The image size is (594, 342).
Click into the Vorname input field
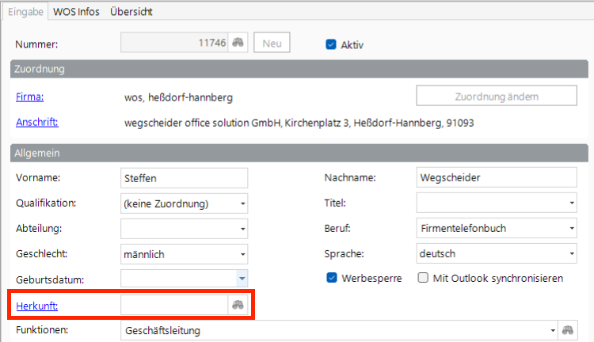pos(184,178)
